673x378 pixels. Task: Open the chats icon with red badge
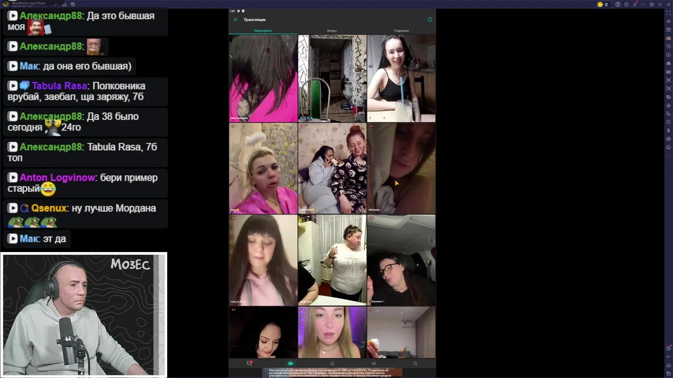[x=250, y=363]
